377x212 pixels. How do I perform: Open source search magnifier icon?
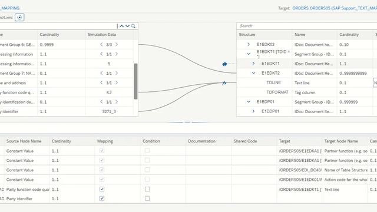click(133, 26)
